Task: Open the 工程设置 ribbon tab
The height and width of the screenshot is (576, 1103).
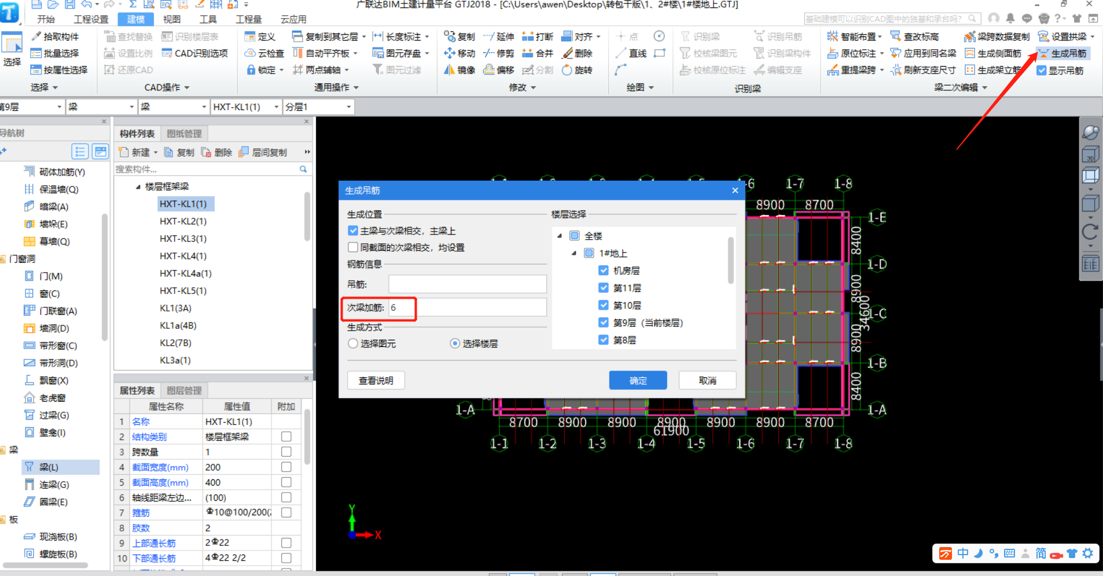Action: pyautogui.click(x=91, y=19)
